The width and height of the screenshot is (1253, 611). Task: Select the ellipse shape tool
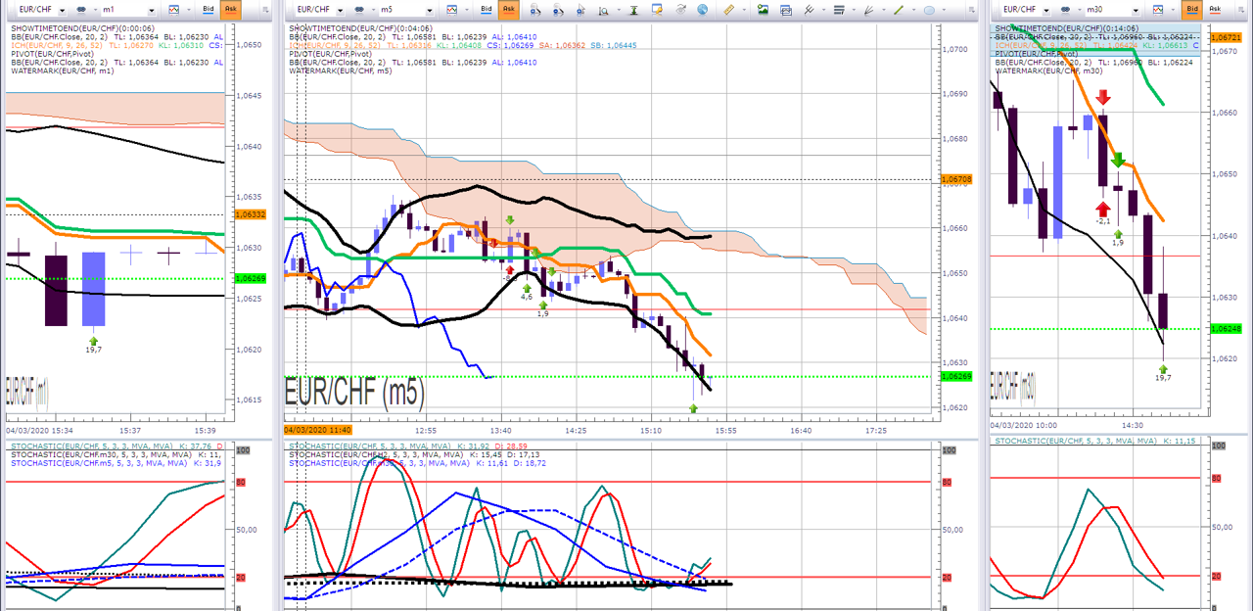click(929, 9)
